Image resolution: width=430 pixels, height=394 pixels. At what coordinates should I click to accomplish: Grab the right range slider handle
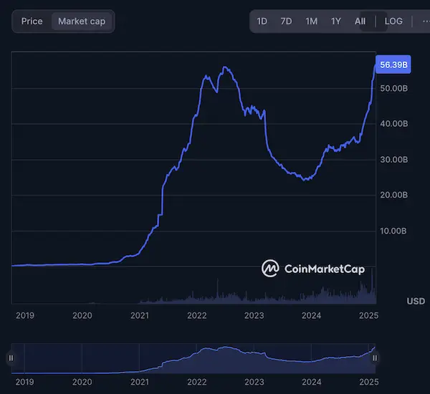pyautogui.click(x=375, y=358)
